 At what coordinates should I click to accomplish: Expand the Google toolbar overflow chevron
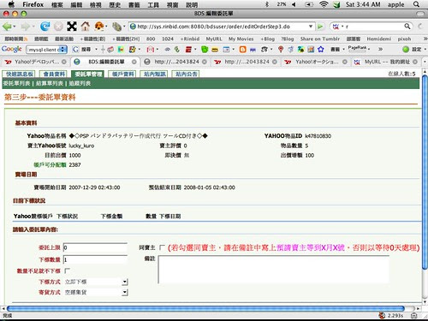pos(380,49)
